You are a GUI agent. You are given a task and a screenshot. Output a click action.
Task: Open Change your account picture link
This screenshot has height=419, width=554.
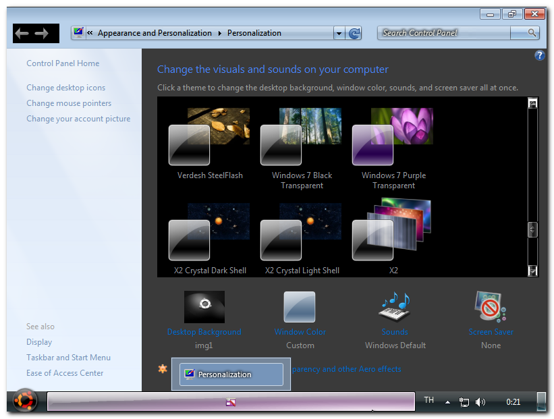78,119
